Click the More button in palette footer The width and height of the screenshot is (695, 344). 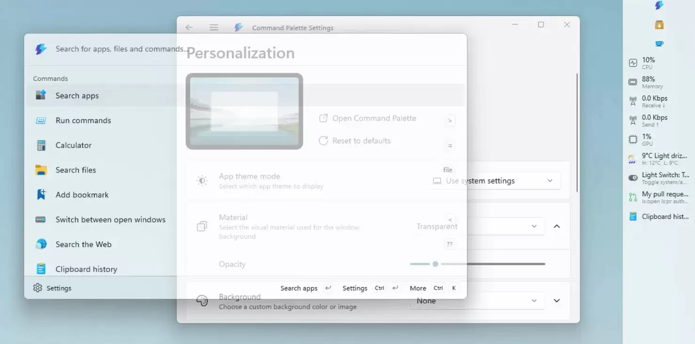418,288
